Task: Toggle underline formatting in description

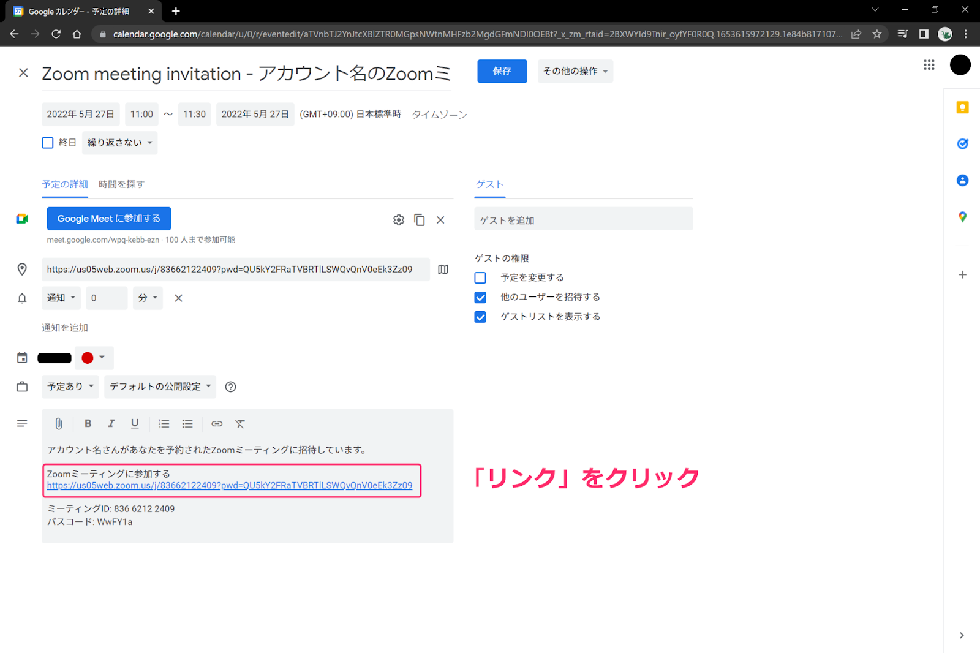Action: (135, 423)
